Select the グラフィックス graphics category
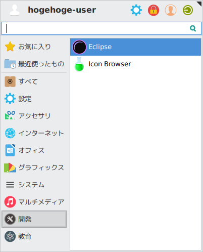This screenshot has width=203, height=252. tap(34, 167)
